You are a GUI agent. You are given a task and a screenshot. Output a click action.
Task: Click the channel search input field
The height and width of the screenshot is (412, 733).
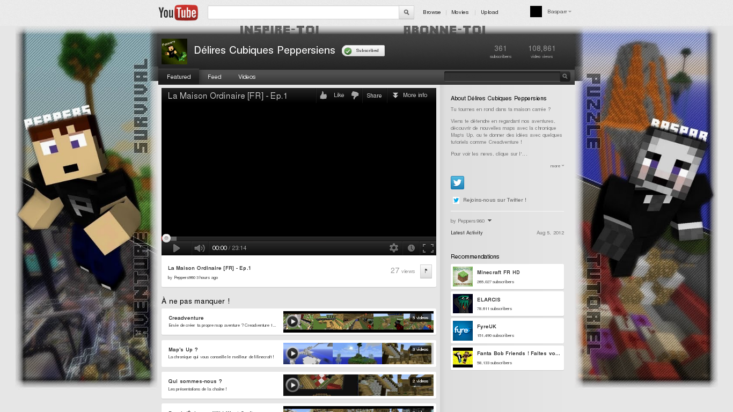click(502, 77)
